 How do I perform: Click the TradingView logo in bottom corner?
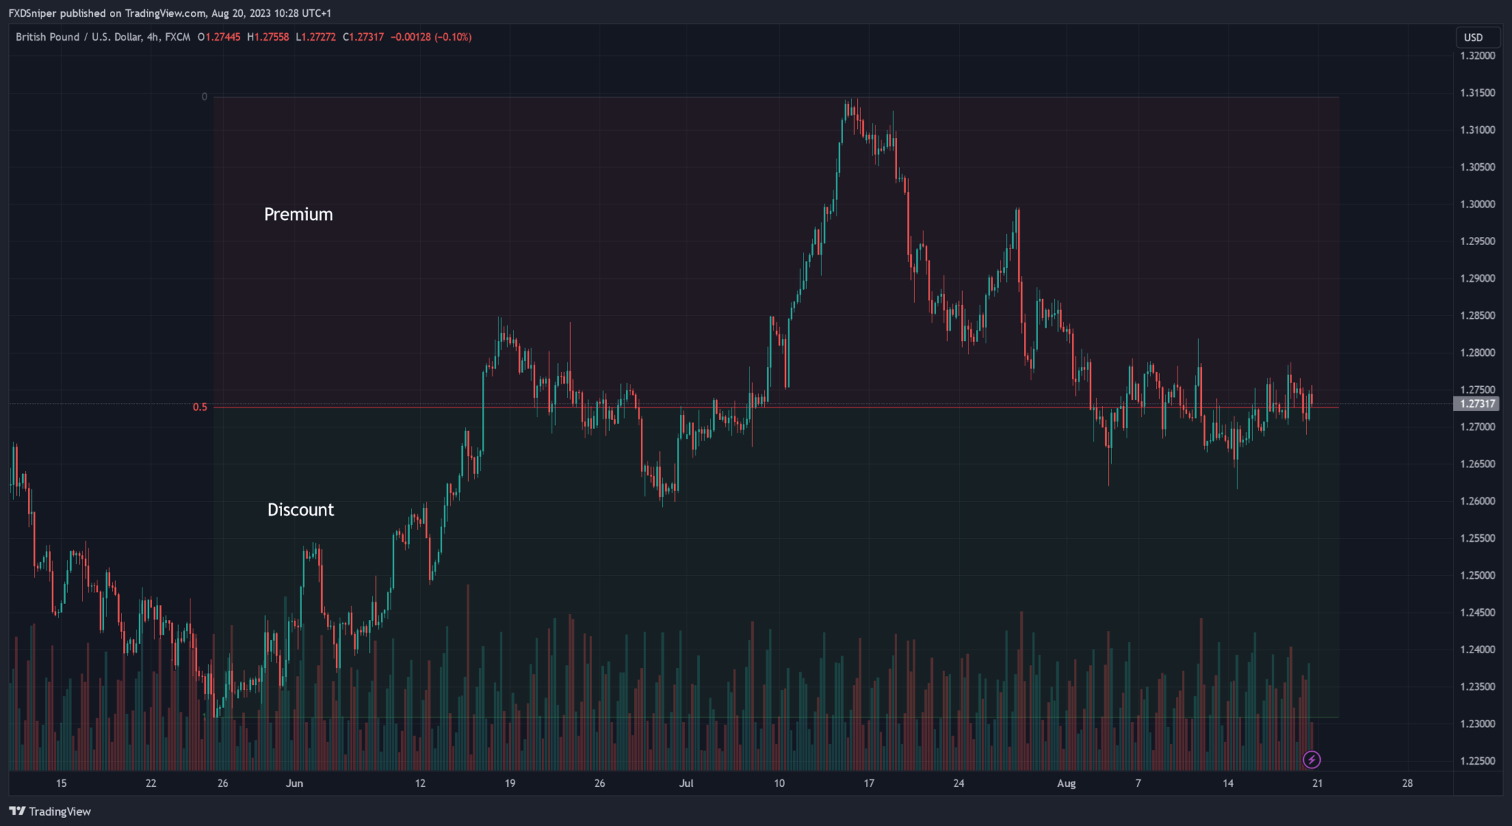[47, 810]
